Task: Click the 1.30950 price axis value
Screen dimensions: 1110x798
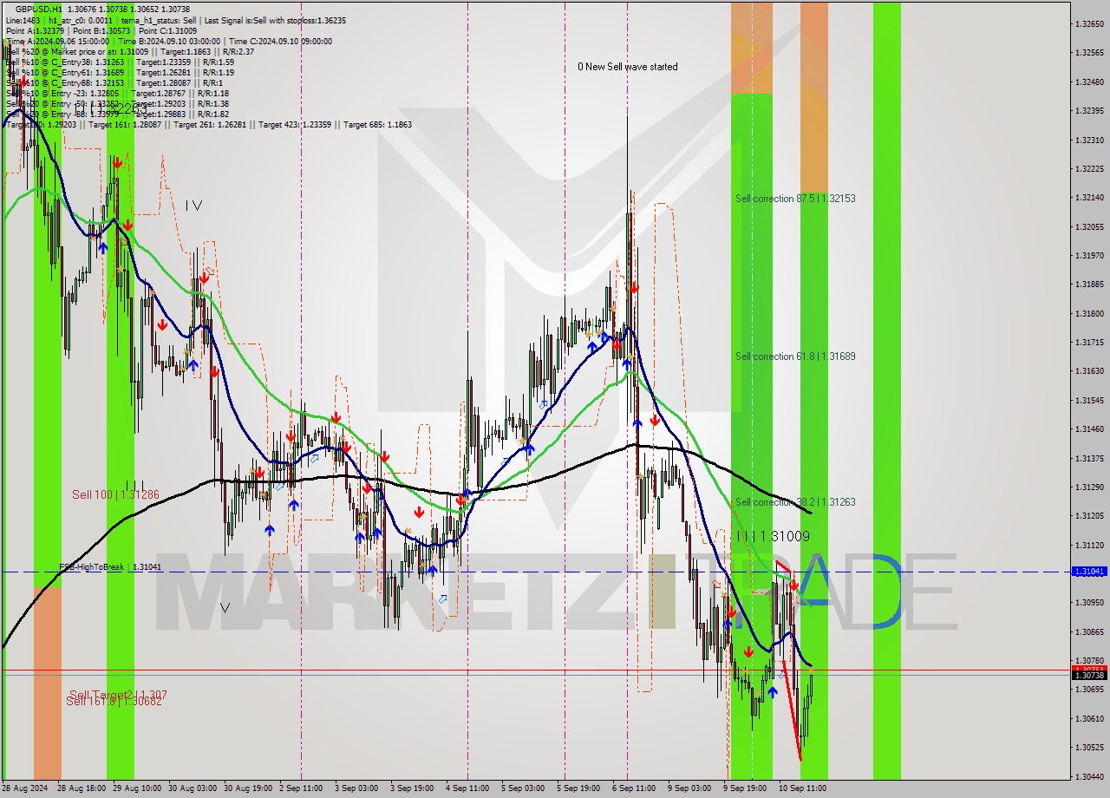Action: (x=1088, y=603)
